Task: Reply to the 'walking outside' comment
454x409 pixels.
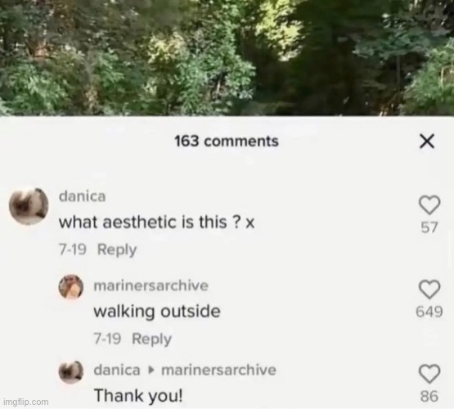Action: point(151,339)
